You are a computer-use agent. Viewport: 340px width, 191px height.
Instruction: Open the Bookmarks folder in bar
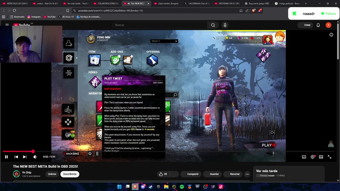17,17
